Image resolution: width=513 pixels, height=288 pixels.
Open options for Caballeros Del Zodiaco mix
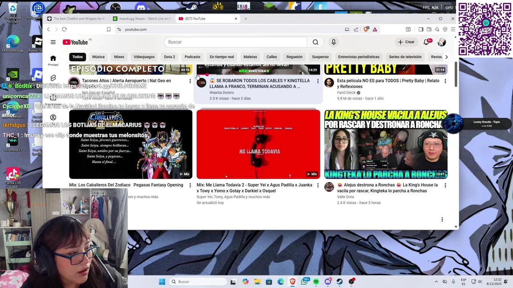coord(190,186)
